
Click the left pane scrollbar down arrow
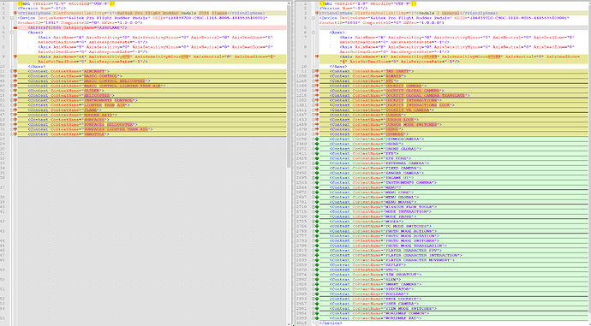click(289, 323)
